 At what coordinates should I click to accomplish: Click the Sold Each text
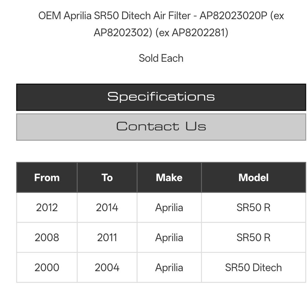click(x=161, y=58)
